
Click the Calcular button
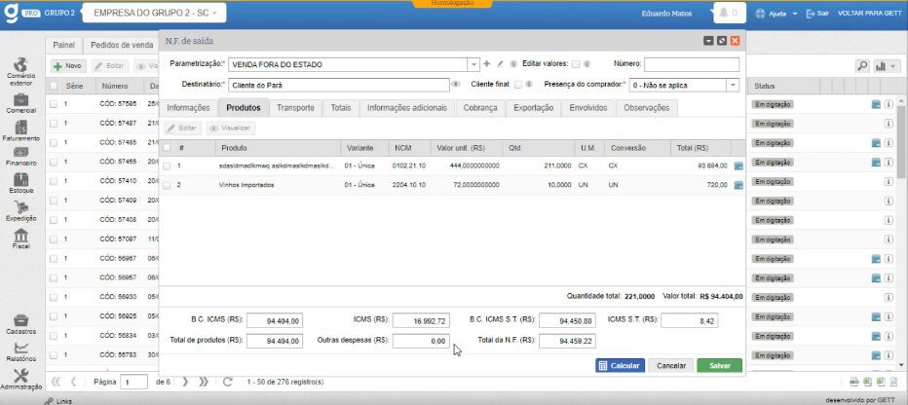point(620,366)
